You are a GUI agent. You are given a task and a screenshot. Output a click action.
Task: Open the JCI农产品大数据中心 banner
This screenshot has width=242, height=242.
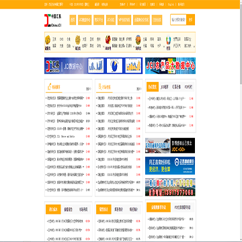click(x=170, y=66)
